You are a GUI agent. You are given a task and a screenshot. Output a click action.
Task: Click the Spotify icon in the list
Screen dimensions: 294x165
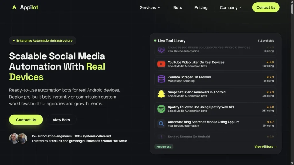161,109
